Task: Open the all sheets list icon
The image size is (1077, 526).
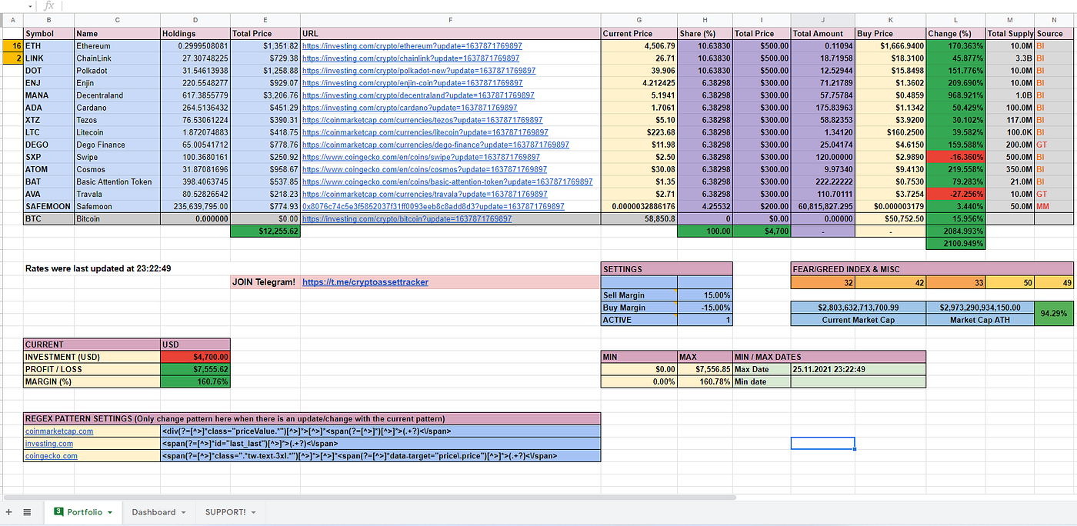Action: point(27,512)
